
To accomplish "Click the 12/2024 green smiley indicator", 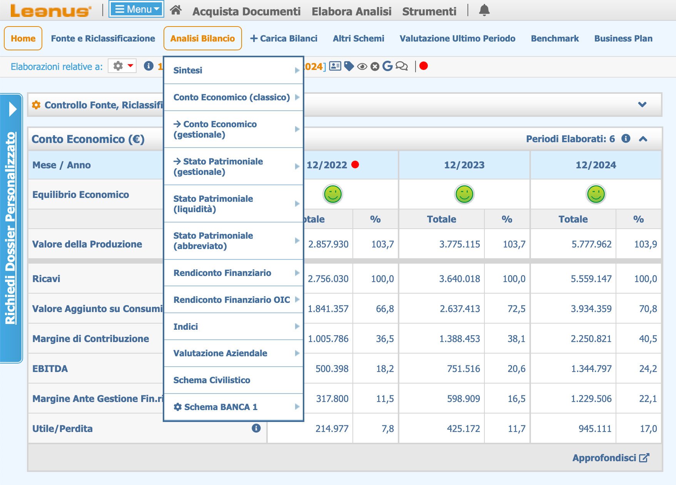I will click(x=596, y=194).
